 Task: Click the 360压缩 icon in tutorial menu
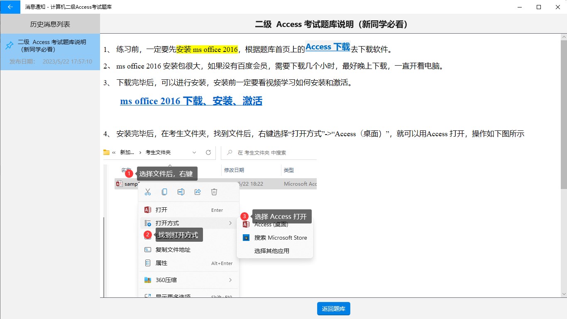148,280
